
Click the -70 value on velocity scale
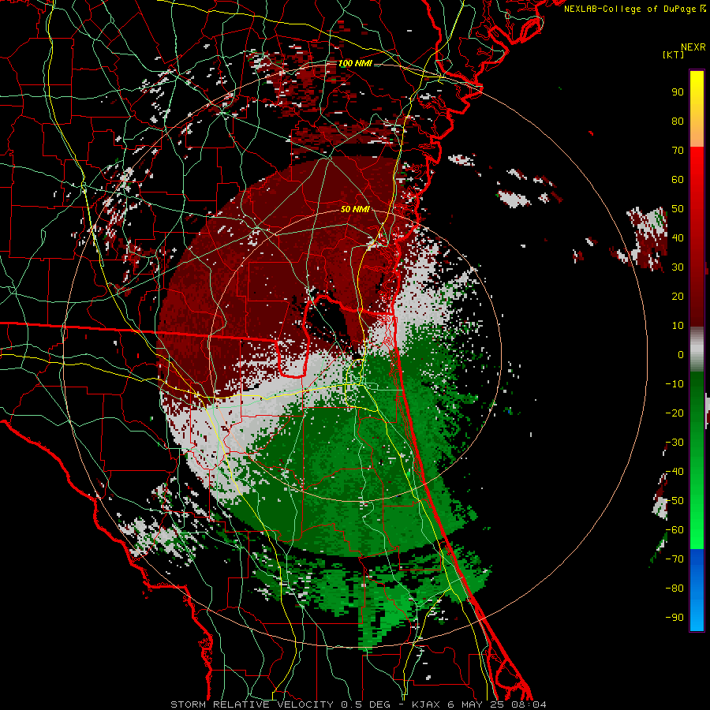pos(674,559)
